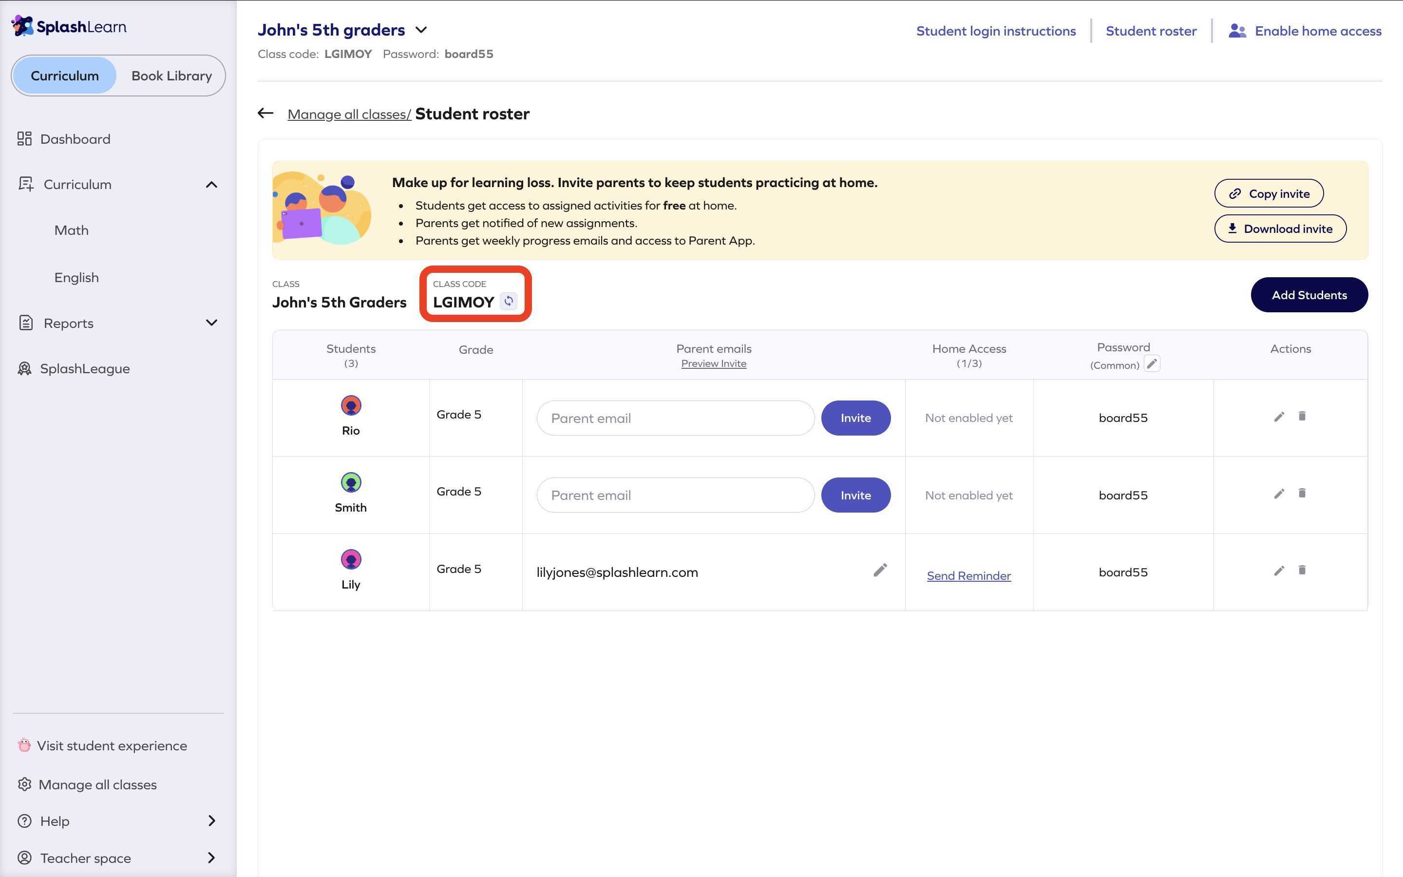Click the Visit student experience mascot icon
This screenshot has width=1403, height=877.
(24, 745)
